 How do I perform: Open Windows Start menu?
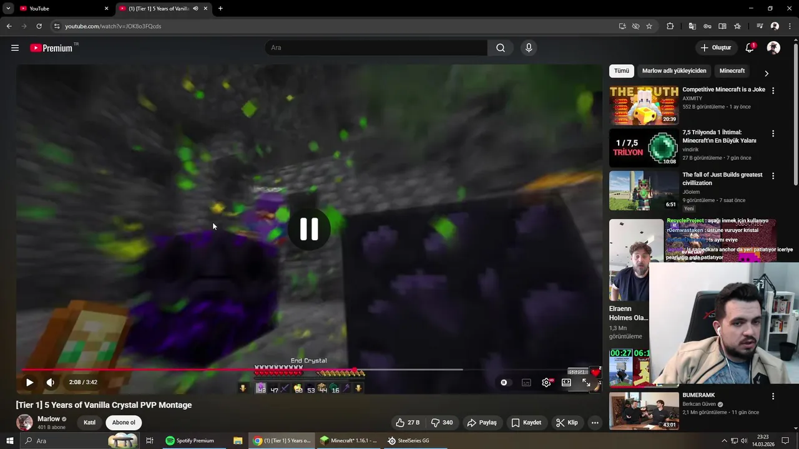point(10,441)
